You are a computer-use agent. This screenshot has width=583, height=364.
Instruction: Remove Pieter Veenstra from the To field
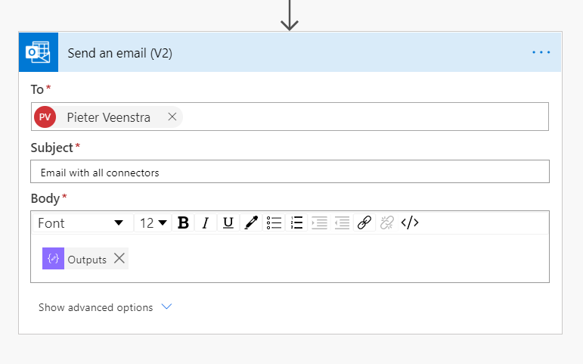tap(172, 117)
